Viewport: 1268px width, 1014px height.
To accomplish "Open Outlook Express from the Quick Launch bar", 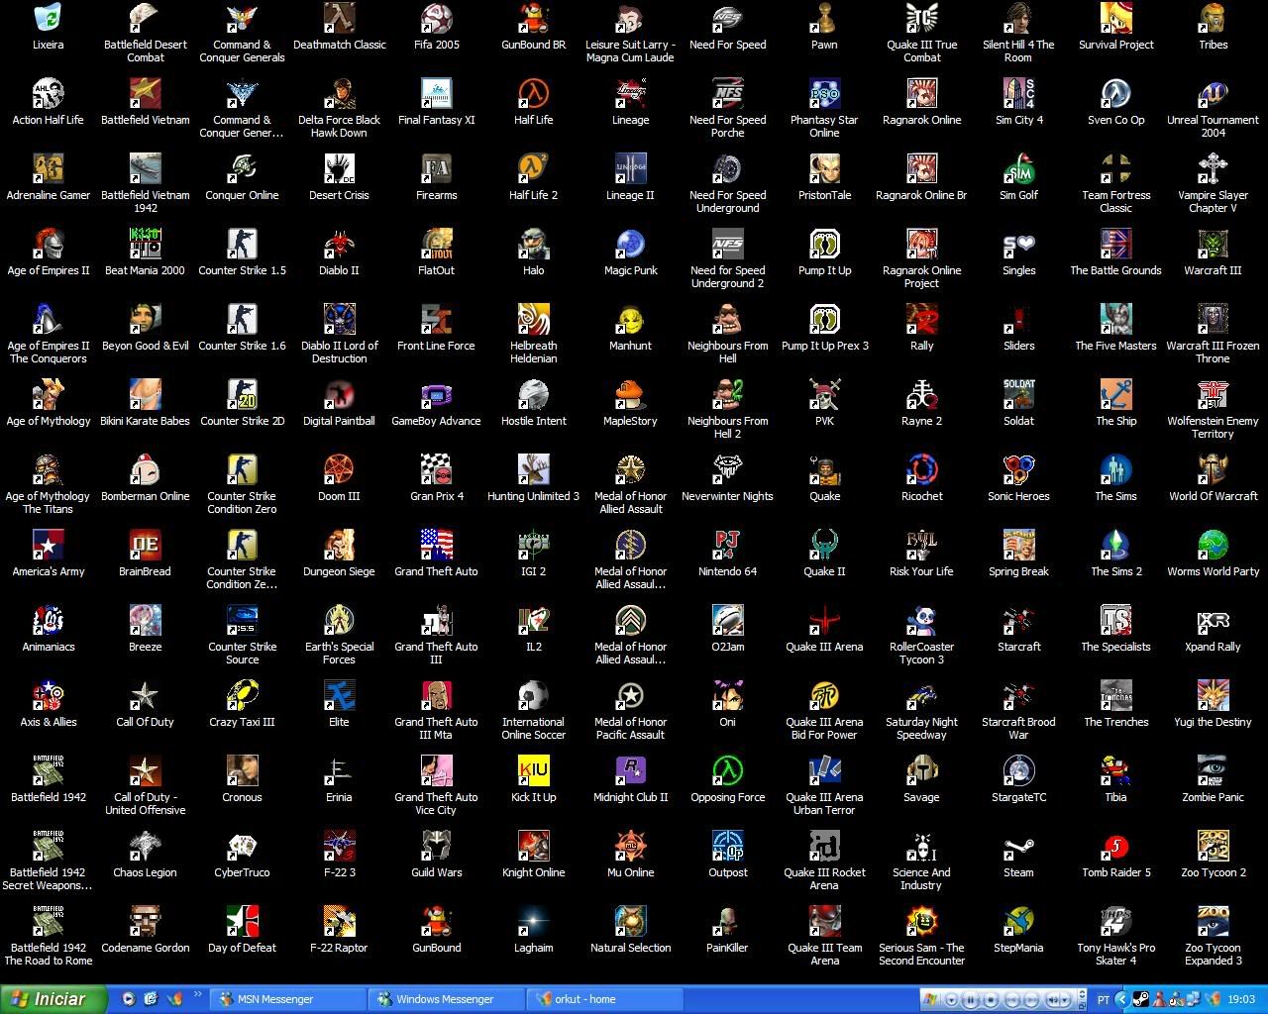I will (x=152, y=999).
